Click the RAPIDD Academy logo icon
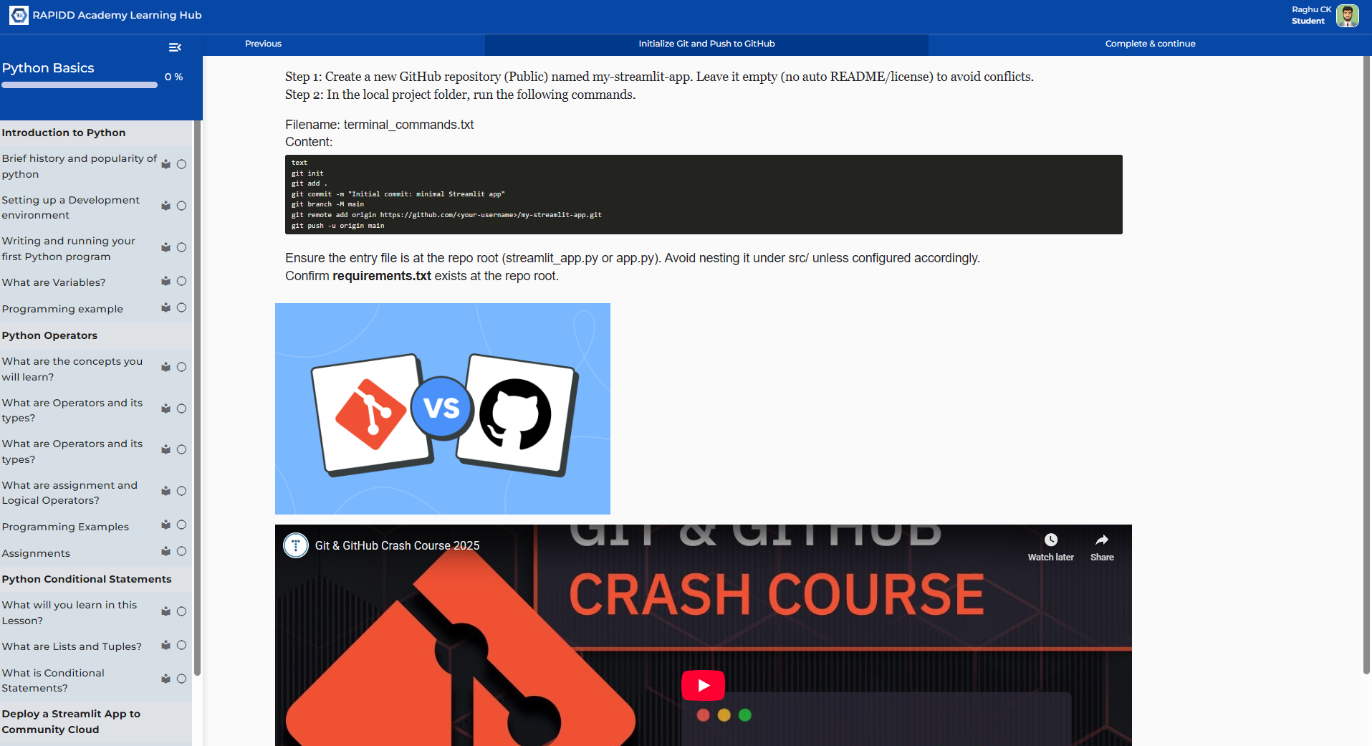The width and height of the screenshot is (1372, 746). coord(19,15)
